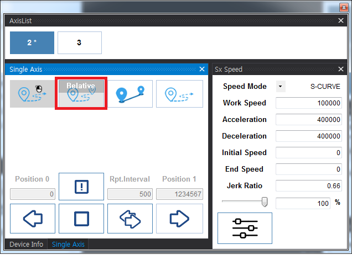Click the speed percentage slider handle

click(265, 203)
